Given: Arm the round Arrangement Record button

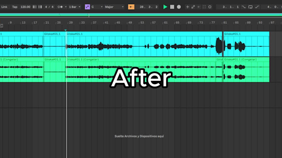Looking at the screenshot, I should (x=179, y=7).
